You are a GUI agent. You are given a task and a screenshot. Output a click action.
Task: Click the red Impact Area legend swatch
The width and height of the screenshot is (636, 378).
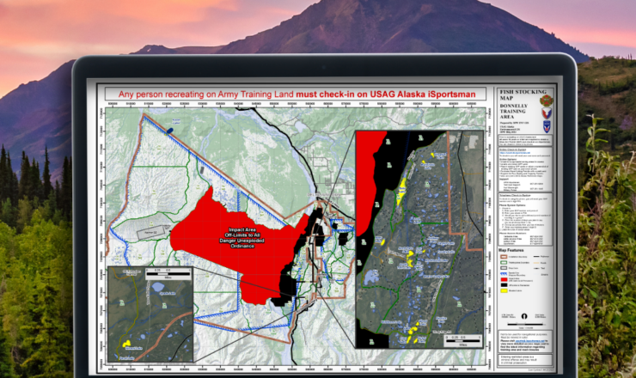coord(504,279)
